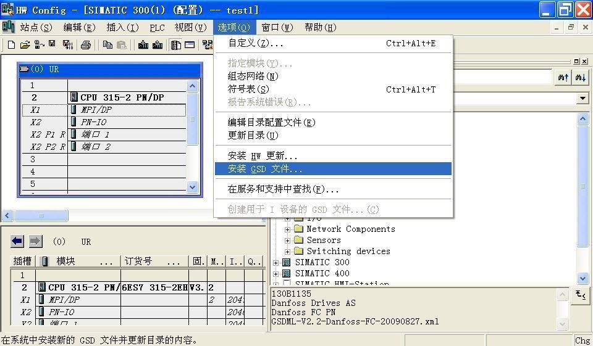Screen dimensions: 593x346
Task: Click the Print toolbar icon
Action: point(86,44)
